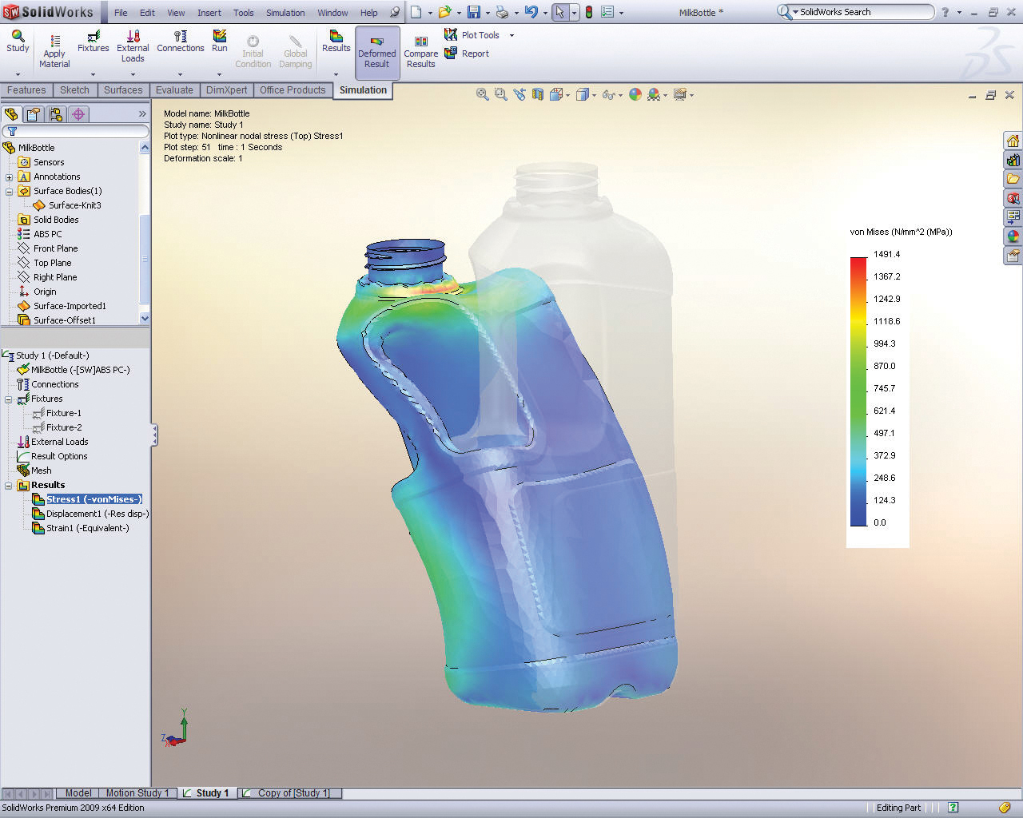This screenshot has height=818, width=1023.
Task: Click the Zoom to Fit icon
Action: pos(483,94)
